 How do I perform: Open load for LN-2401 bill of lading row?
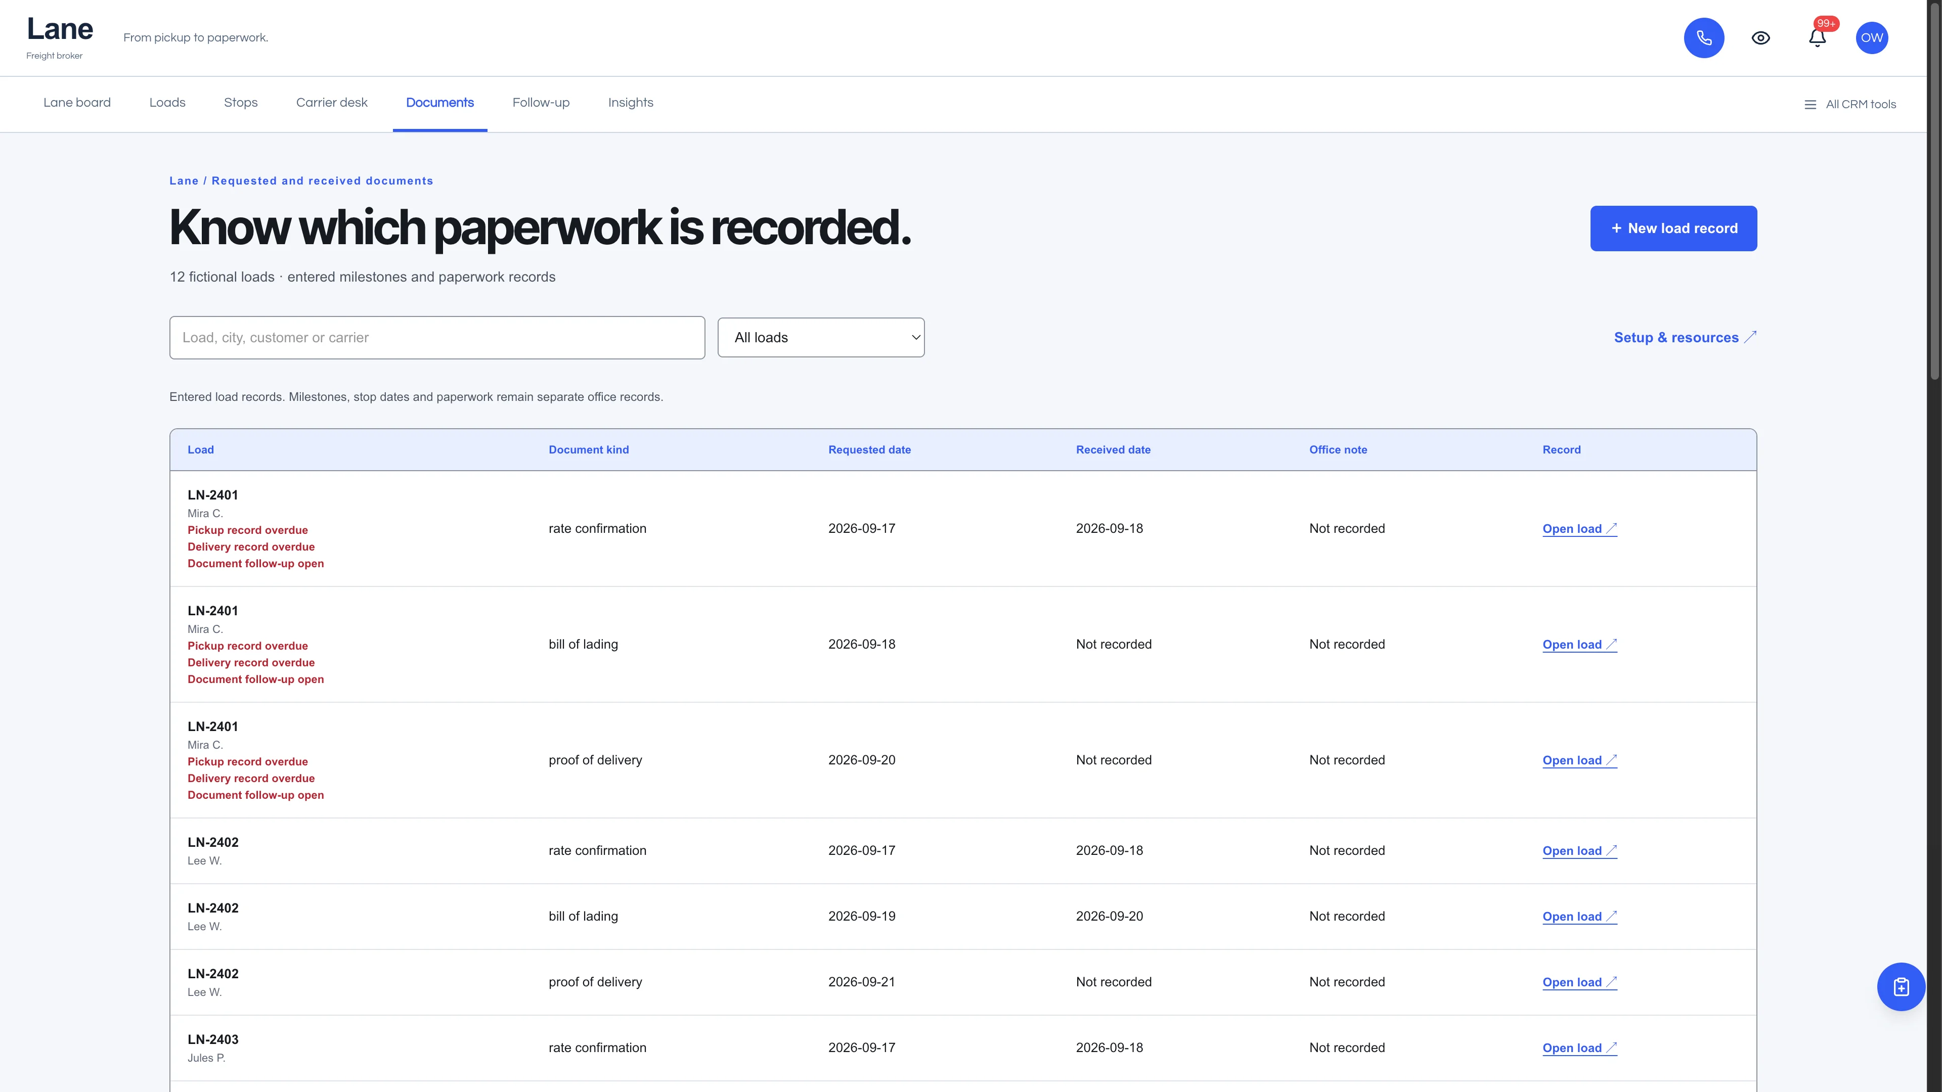point(1579,645)
